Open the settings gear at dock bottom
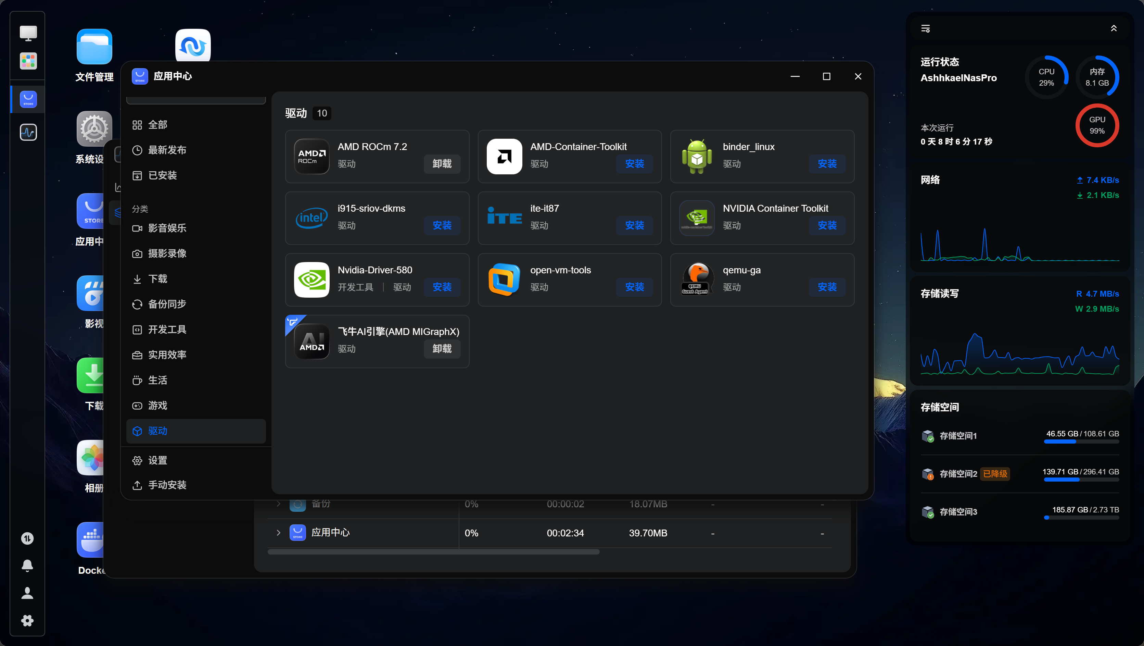The width and height of the screenshot is (1144, 646). [x=27, y=621]
